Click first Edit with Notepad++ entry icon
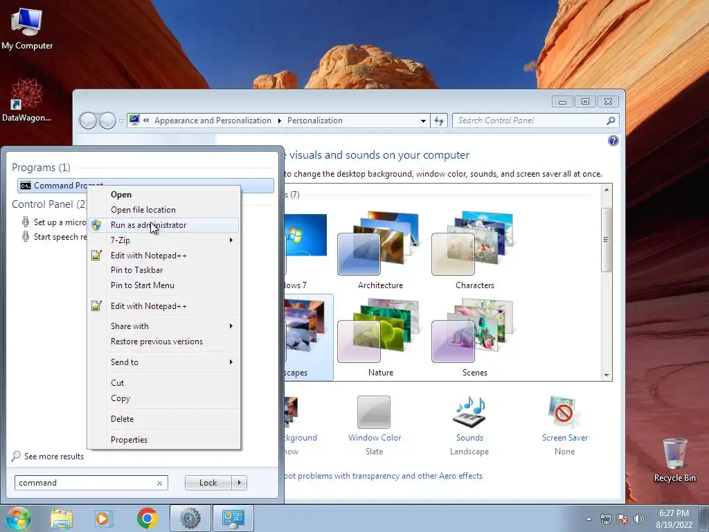The width and height of the screenshot is (709, 532). point(96,255)
